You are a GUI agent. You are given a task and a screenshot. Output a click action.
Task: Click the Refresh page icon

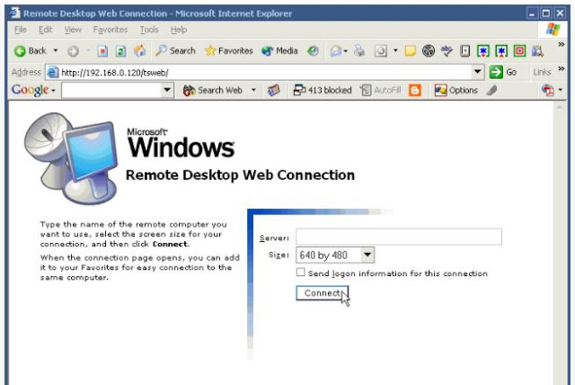point(120,51)
